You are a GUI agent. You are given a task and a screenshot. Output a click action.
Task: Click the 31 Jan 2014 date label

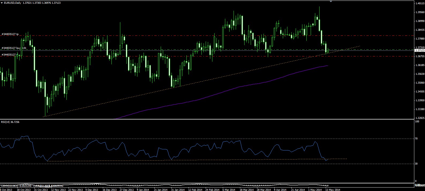177,190
